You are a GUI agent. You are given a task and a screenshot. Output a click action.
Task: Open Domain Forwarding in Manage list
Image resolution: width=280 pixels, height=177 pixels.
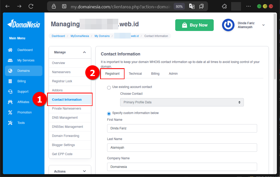(70, 136)
